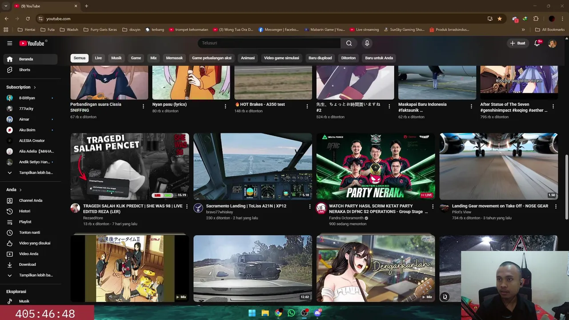
Task: Open 8-BitRyan subscription channel
Action: 30,98
